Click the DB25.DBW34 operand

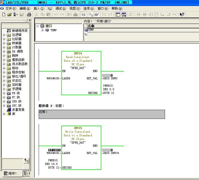[x=111, y=153]
